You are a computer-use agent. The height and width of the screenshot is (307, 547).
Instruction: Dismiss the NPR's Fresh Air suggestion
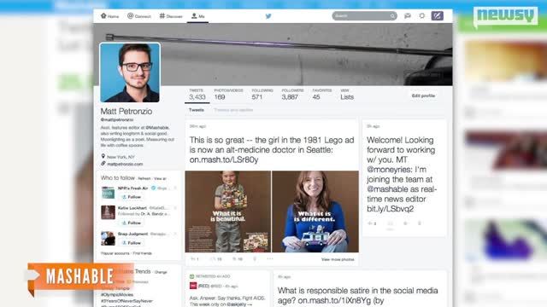tap(175, 188)
